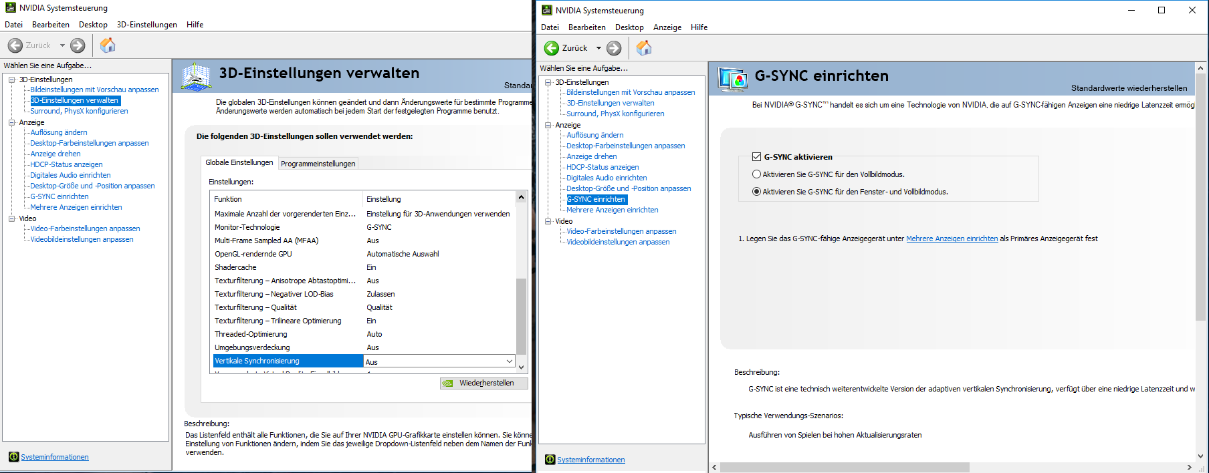Click the NVIDIA title bar icon in the left window

click(x=11, y=8)
